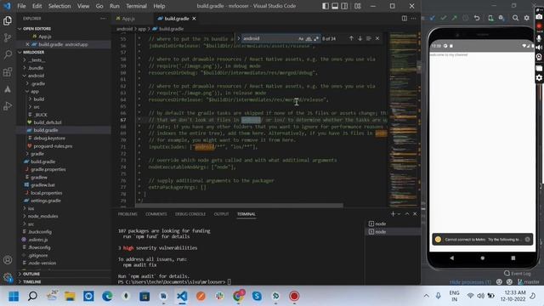Click the editor minimap
Viewport: 544px width, 306px height.
(403, 119)
